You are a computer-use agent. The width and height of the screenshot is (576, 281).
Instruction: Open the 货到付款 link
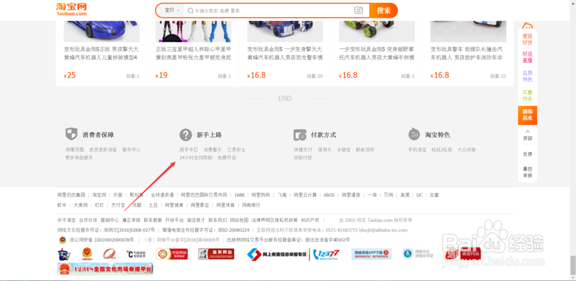tap(303, 158)
